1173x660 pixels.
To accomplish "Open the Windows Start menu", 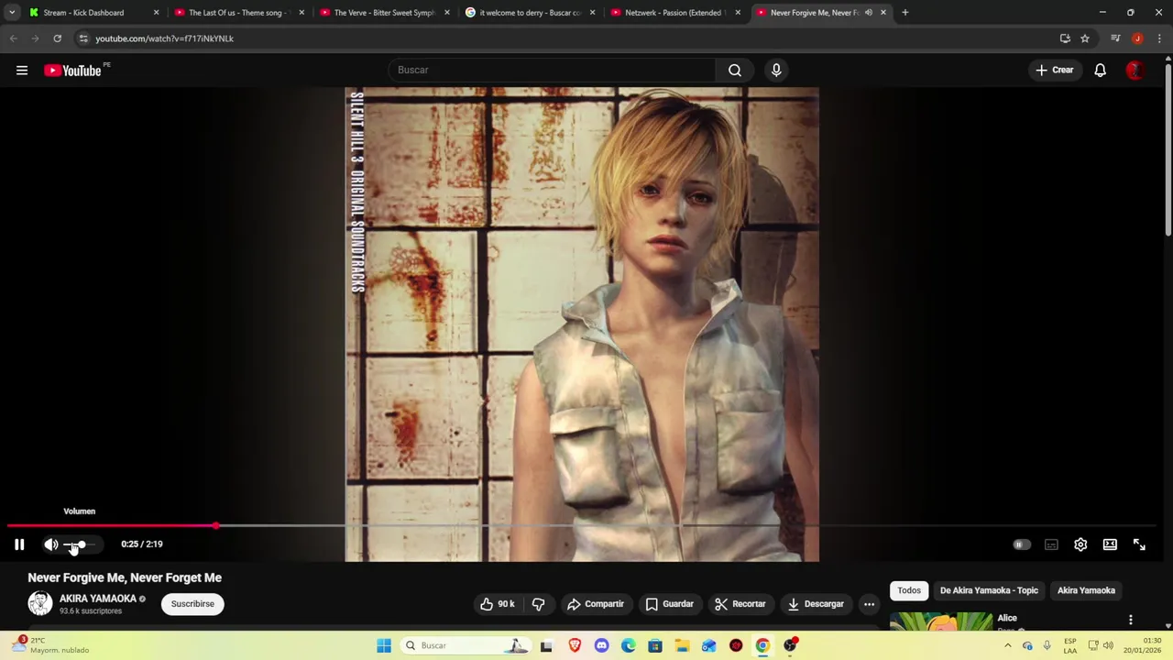I will point(384,645).
